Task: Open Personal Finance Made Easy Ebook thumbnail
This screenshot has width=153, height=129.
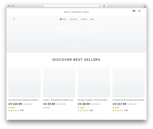Action: (24, 82)
